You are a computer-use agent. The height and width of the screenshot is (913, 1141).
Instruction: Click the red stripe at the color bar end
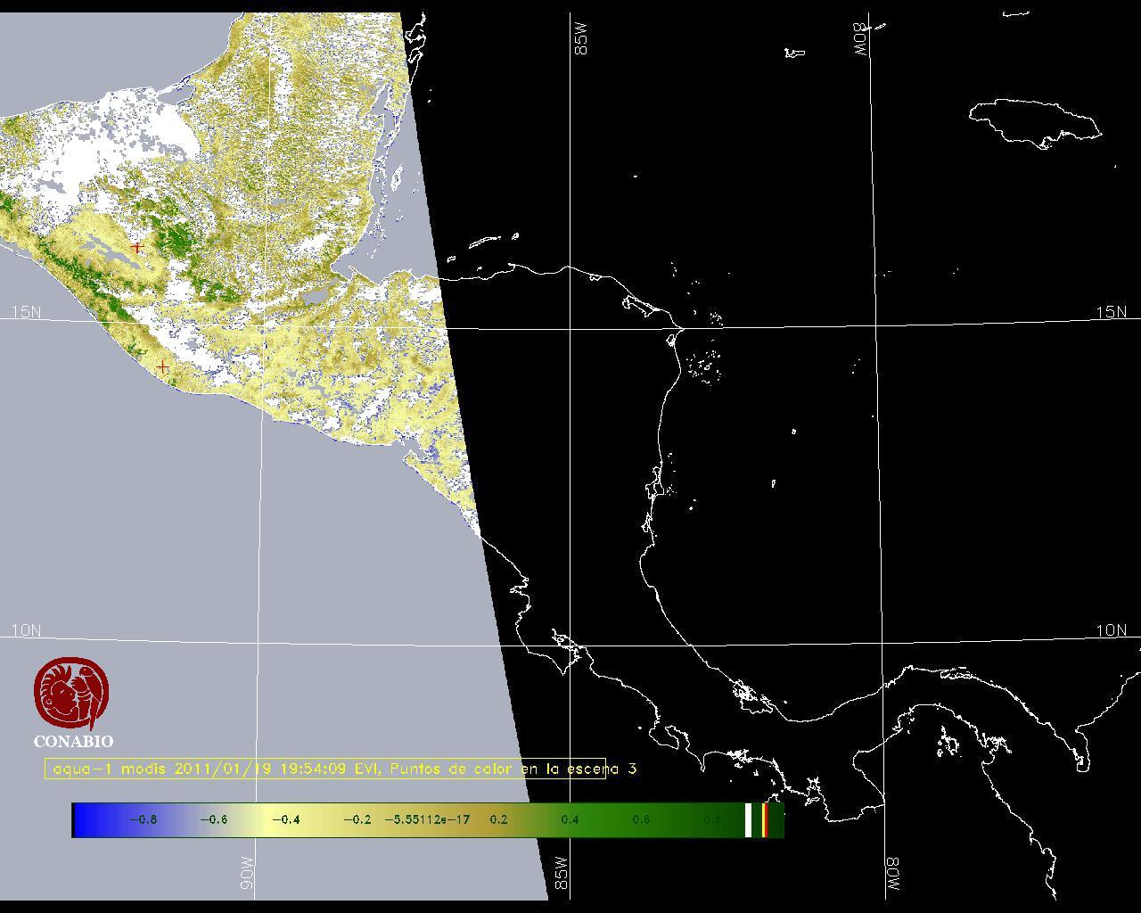765,820
